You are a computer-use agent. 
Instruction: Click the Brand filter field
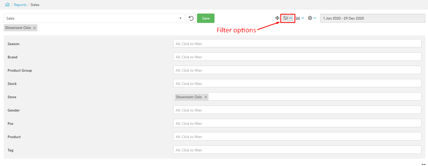point(297,57)
